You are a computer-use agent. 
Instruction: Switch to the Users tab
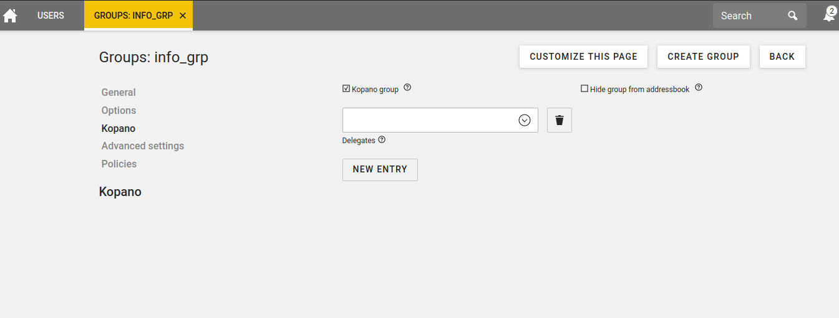click(51, 16)
